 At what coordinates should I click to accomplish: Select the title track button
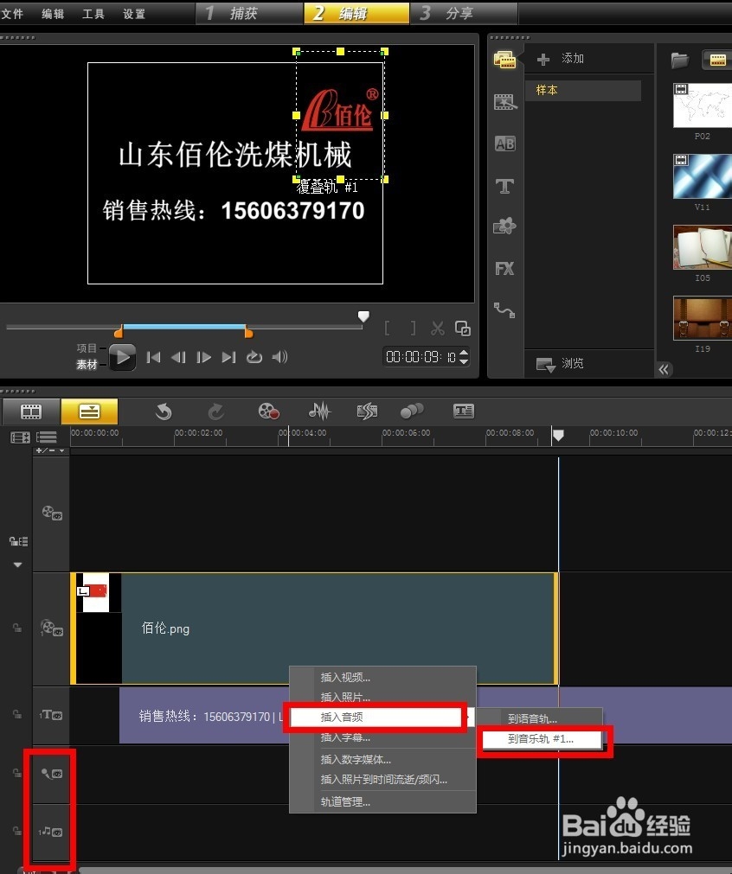point(51,715)
